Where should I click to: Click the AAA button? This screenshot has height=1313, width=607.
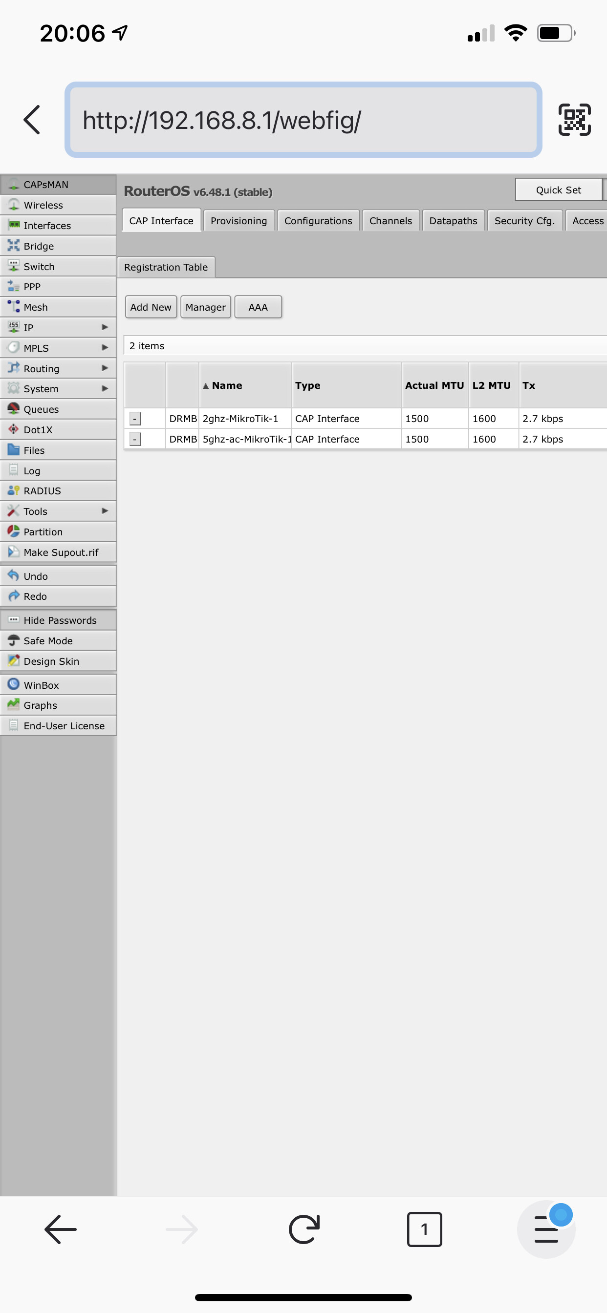coord(258,307)
